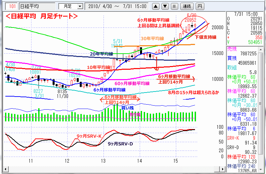Click the 売残 label in side panel
Viewport: 266px width, 174px height.
click(232, 49)
